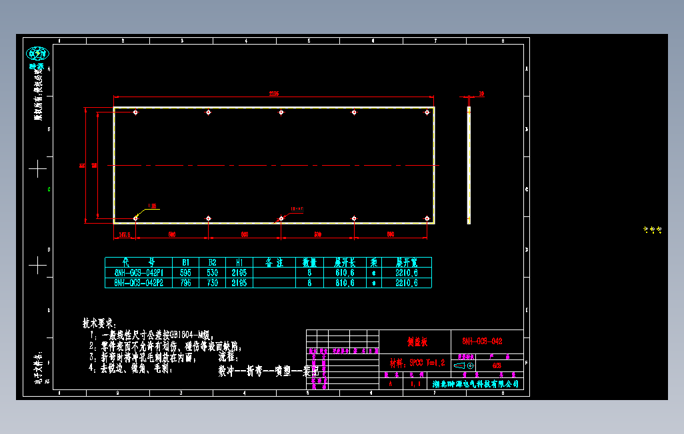Select the top-center mounting hole on the plate
684x434 pixels.
281,112
